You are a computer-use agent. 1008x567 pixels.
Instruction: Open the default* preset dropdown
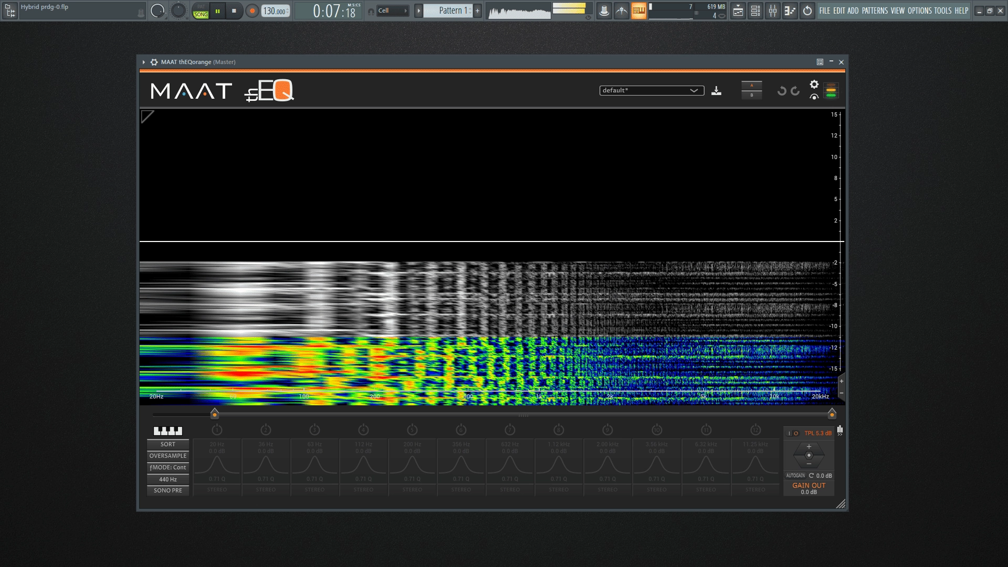coord(652,90)
